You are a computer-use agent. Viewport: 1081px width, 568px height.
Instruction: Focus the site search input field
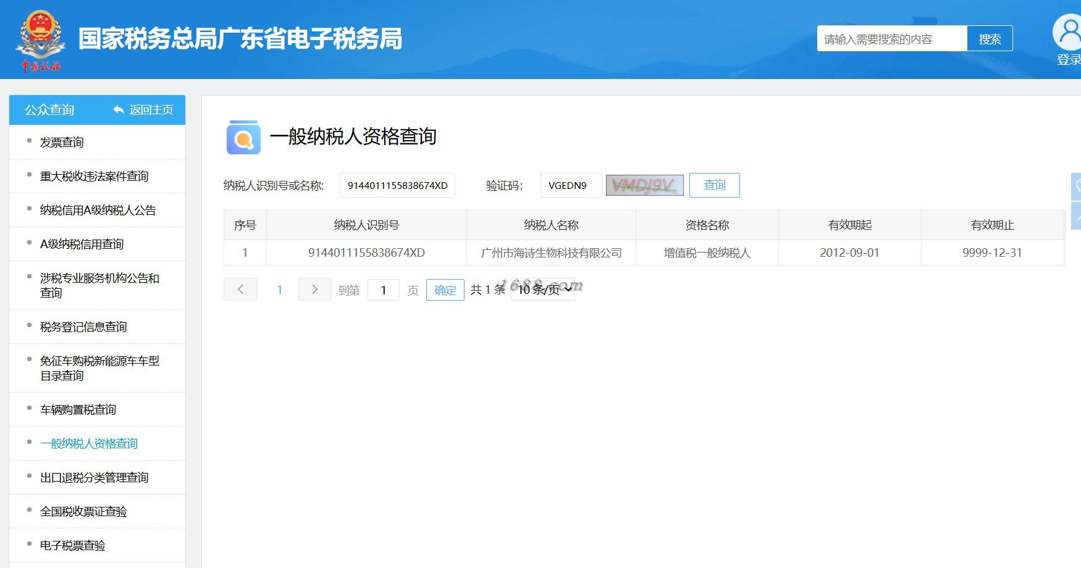coord(892,39)
